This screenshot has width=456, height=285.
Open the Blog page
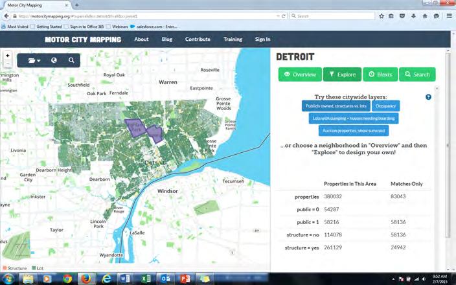coord(167,40)
